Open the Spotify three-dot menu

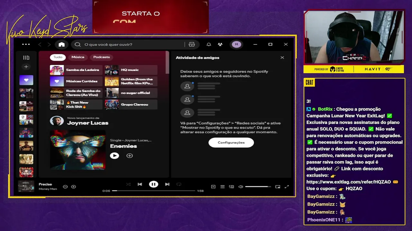[x=26, y=44]
